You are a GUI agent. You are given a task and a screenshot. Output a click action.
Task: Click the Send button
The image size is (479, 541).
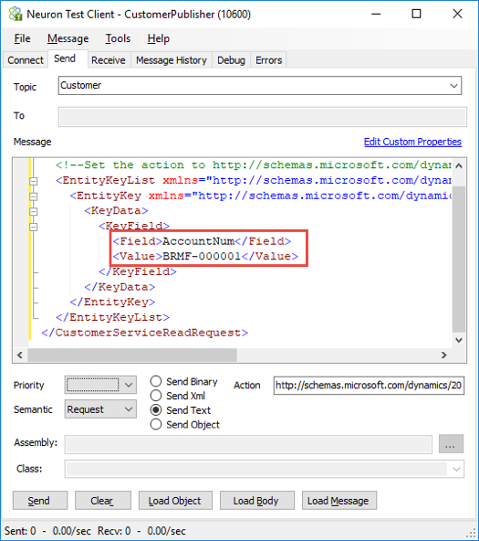coord(40,500)
